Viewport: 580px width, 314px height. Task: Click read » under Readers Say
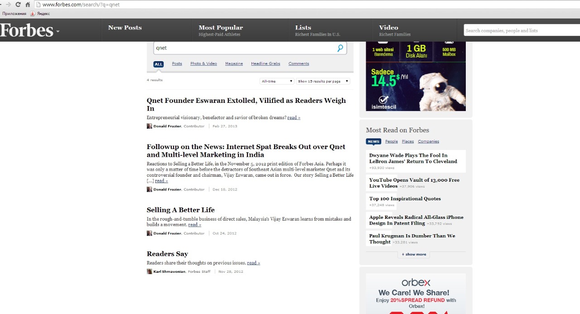(x=254, y=263)
